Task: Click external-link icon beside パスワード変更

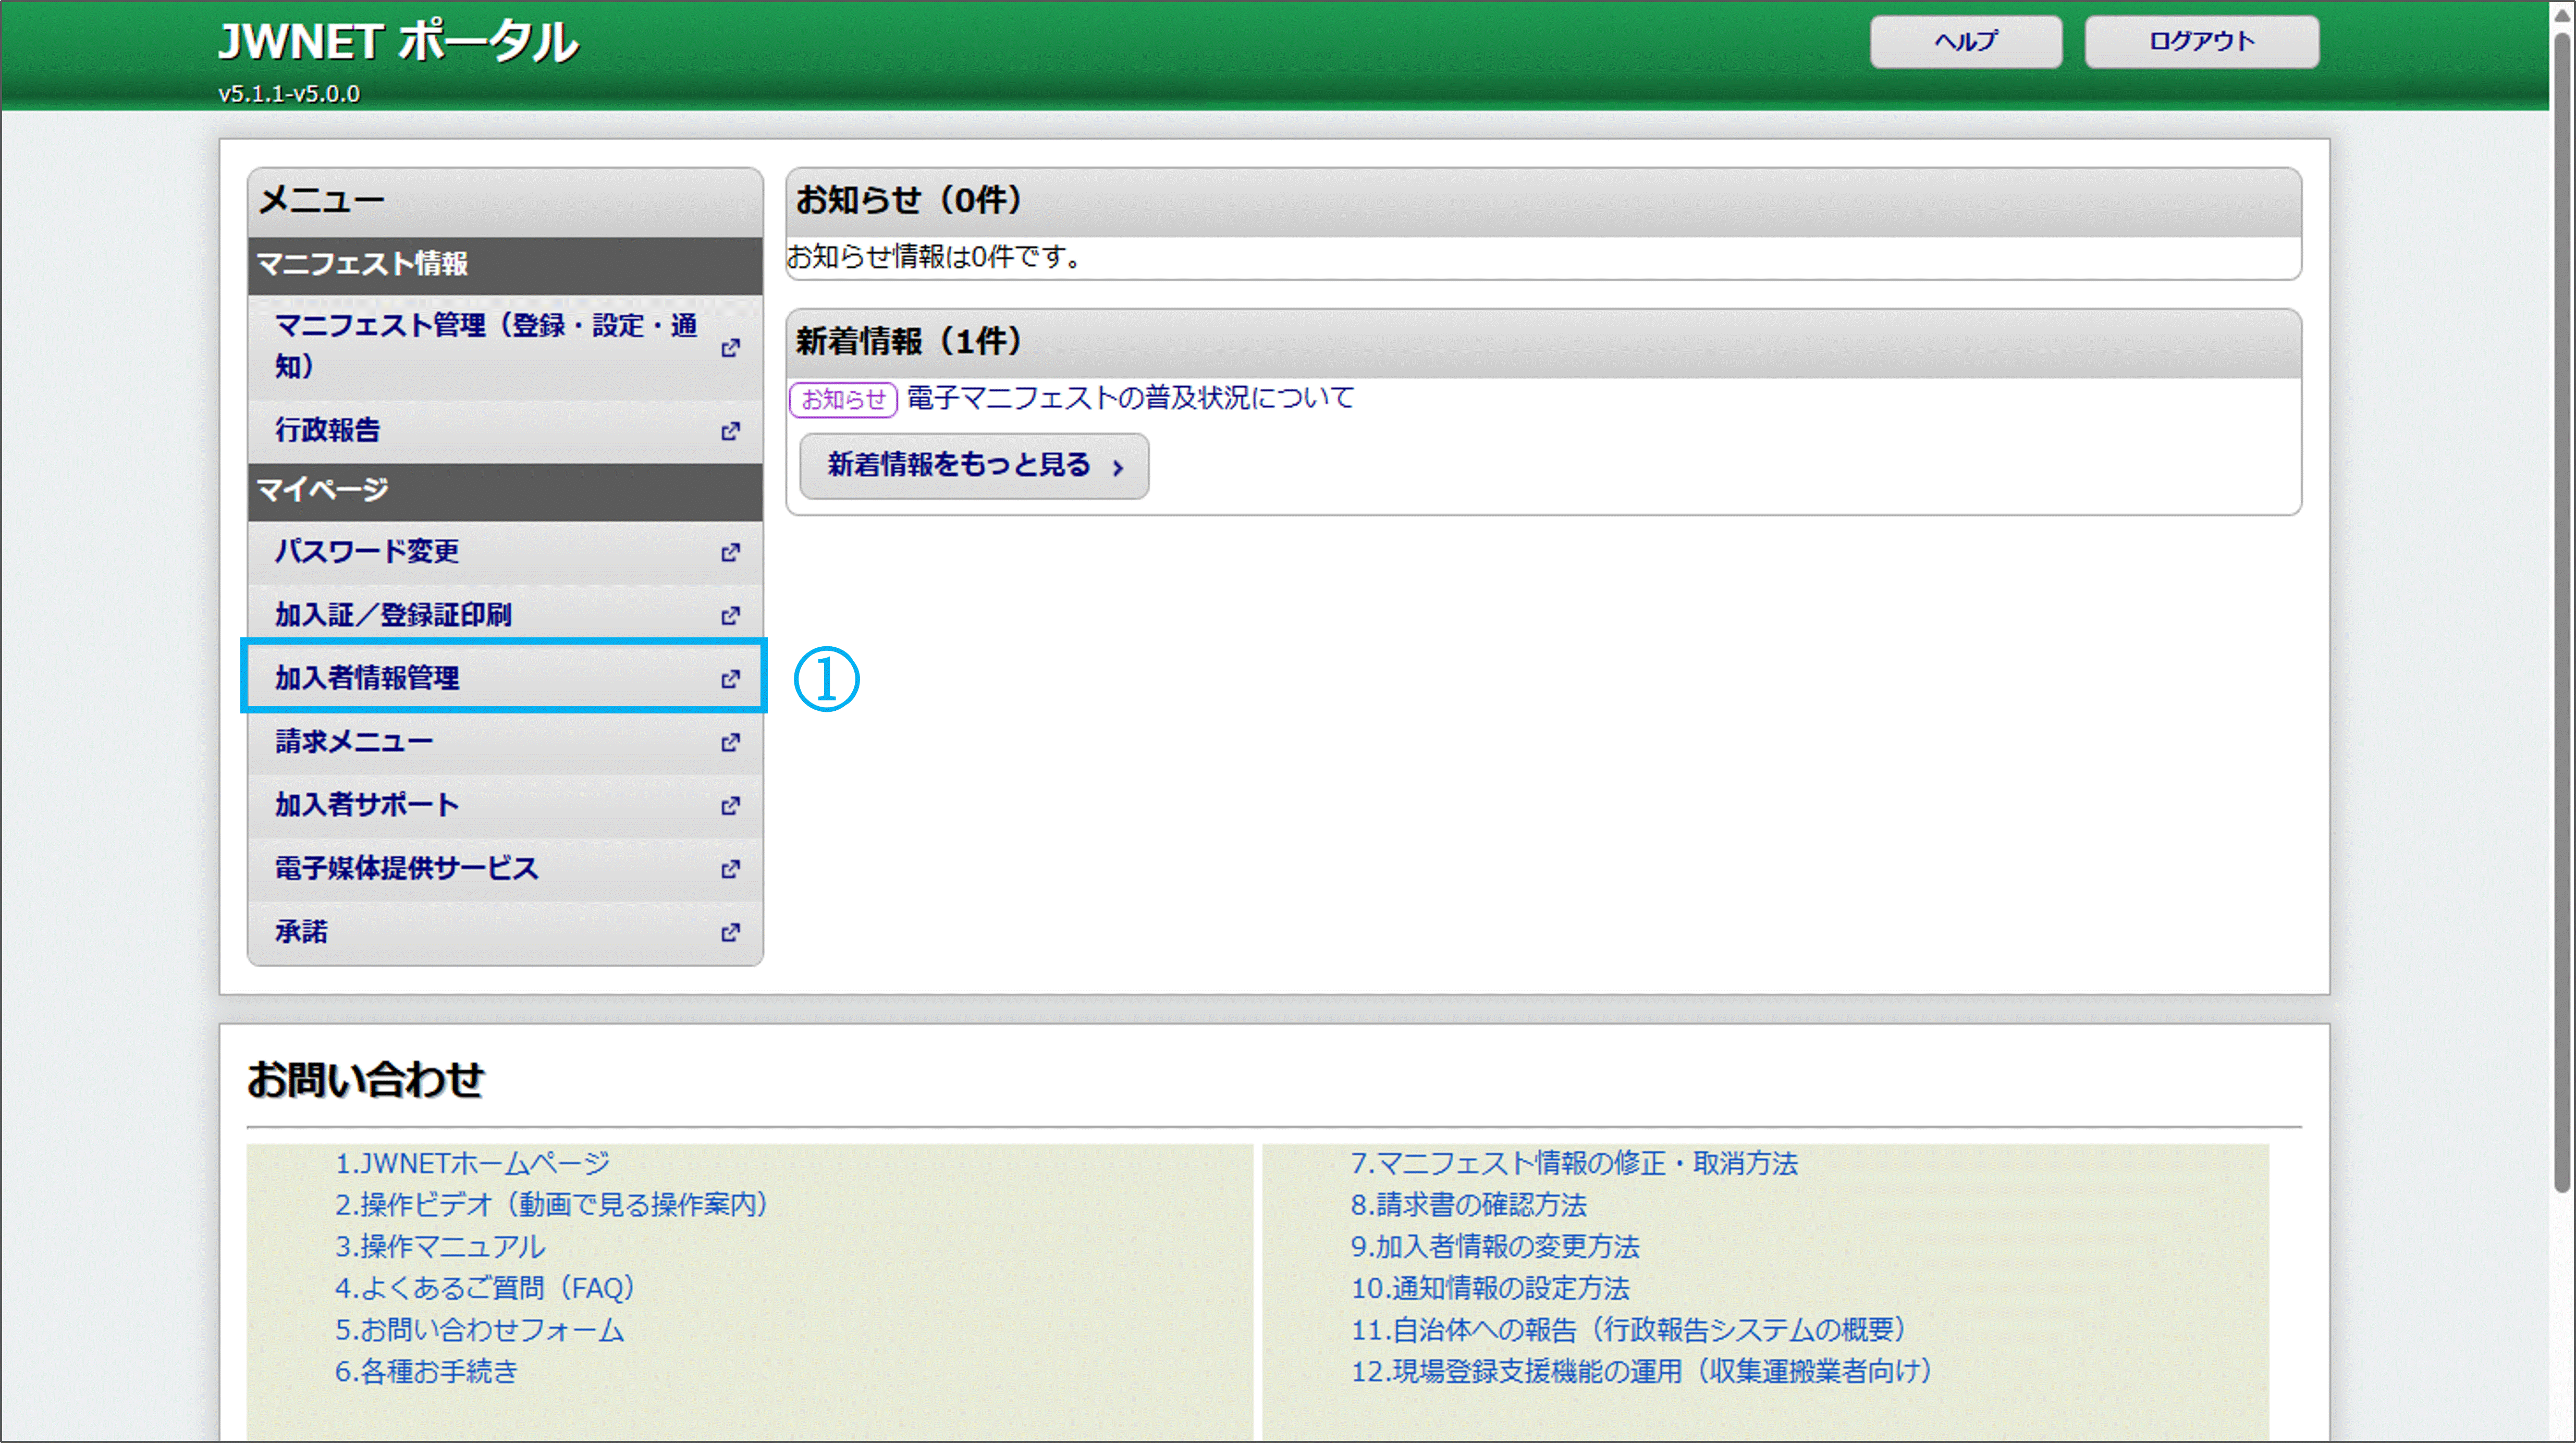Action: click(730, 552)
